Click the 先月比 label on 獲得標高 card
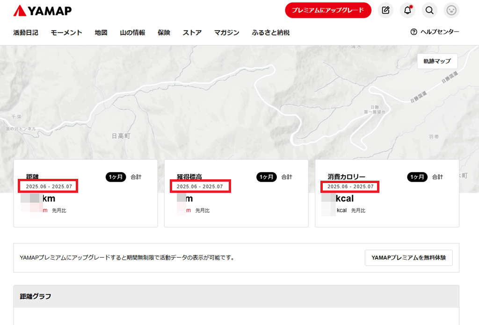The image size is (479, 325). coord(203,211)
